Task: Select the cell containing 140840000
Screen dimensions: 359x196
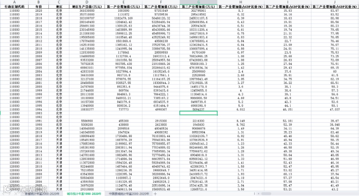Action: pyautogui.click(x=87, y=129)
